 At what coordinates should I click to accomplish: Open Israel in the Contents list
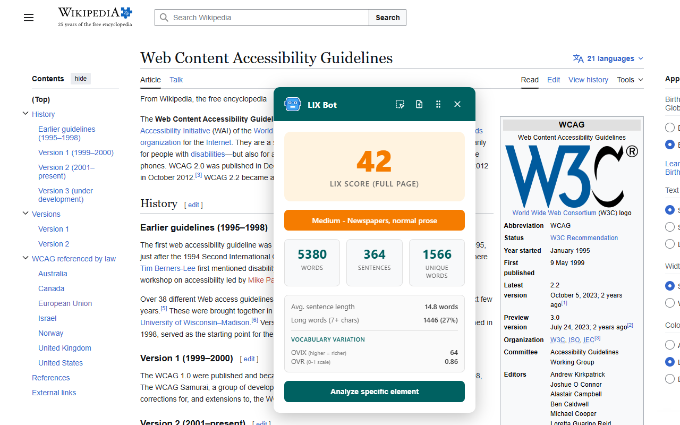(x=47, y=318)
